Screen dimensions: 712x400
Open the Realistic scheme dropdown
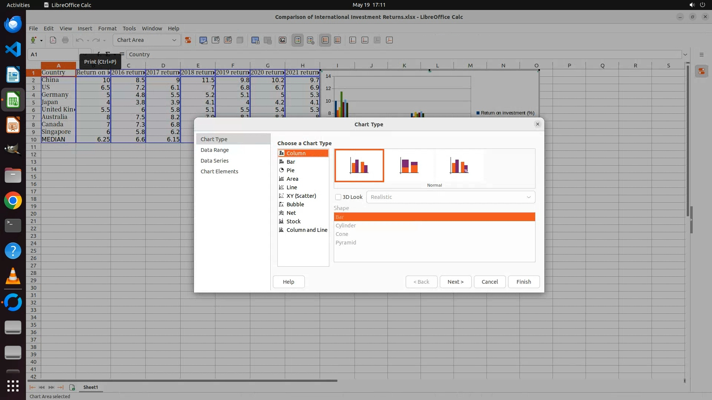pyautogui.click(x=451, y=197)
